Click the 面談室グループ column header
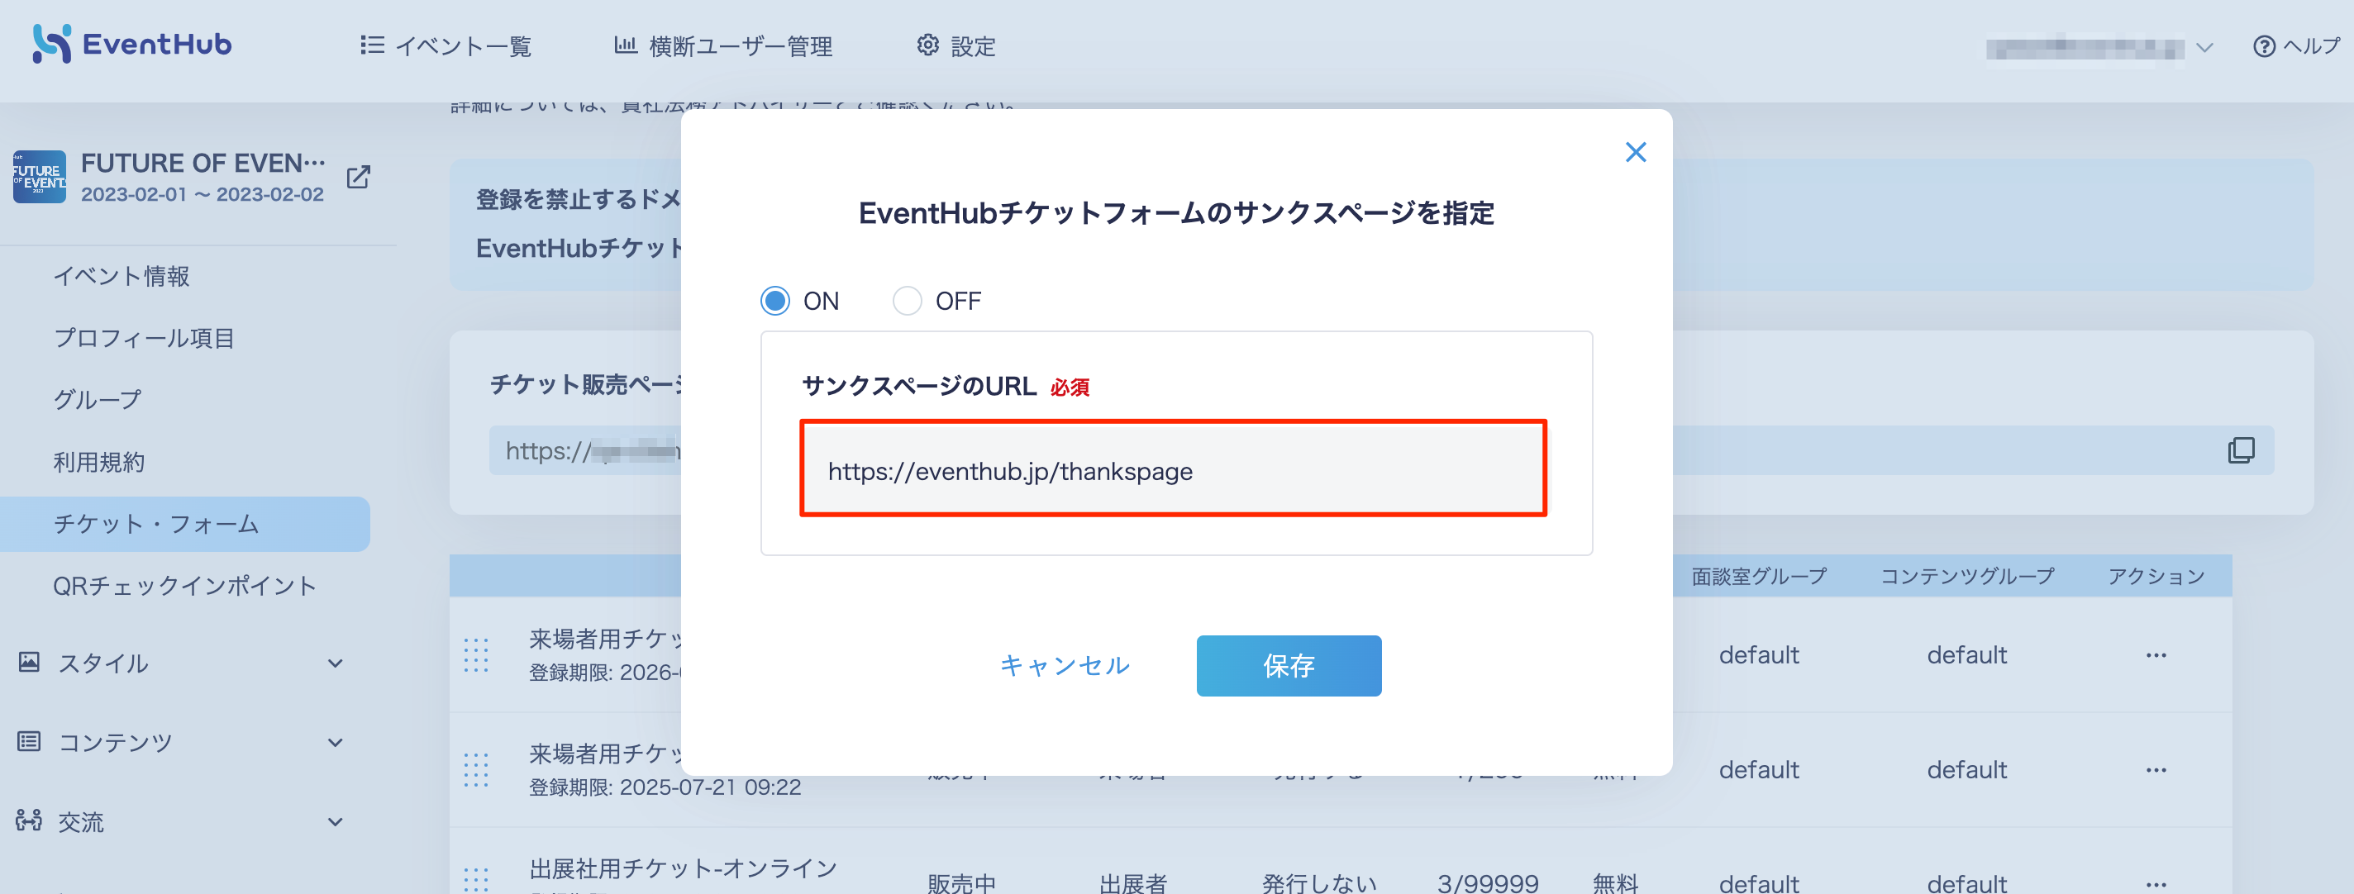 click(x=1759, y=576)
